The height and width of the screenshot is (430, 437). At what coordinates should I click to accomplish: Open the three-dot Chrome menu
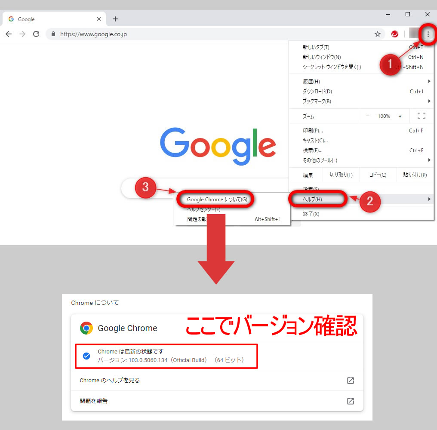[428, 34]
